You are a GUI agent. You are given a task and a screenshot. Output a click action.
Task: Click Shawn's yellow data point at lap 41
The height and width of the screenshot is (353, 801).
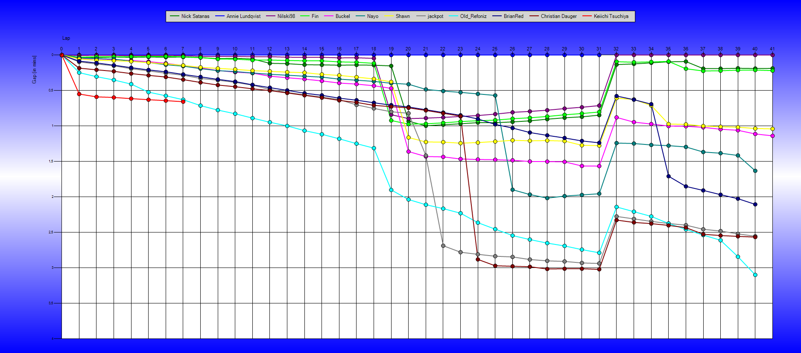(x=772, y=129)
